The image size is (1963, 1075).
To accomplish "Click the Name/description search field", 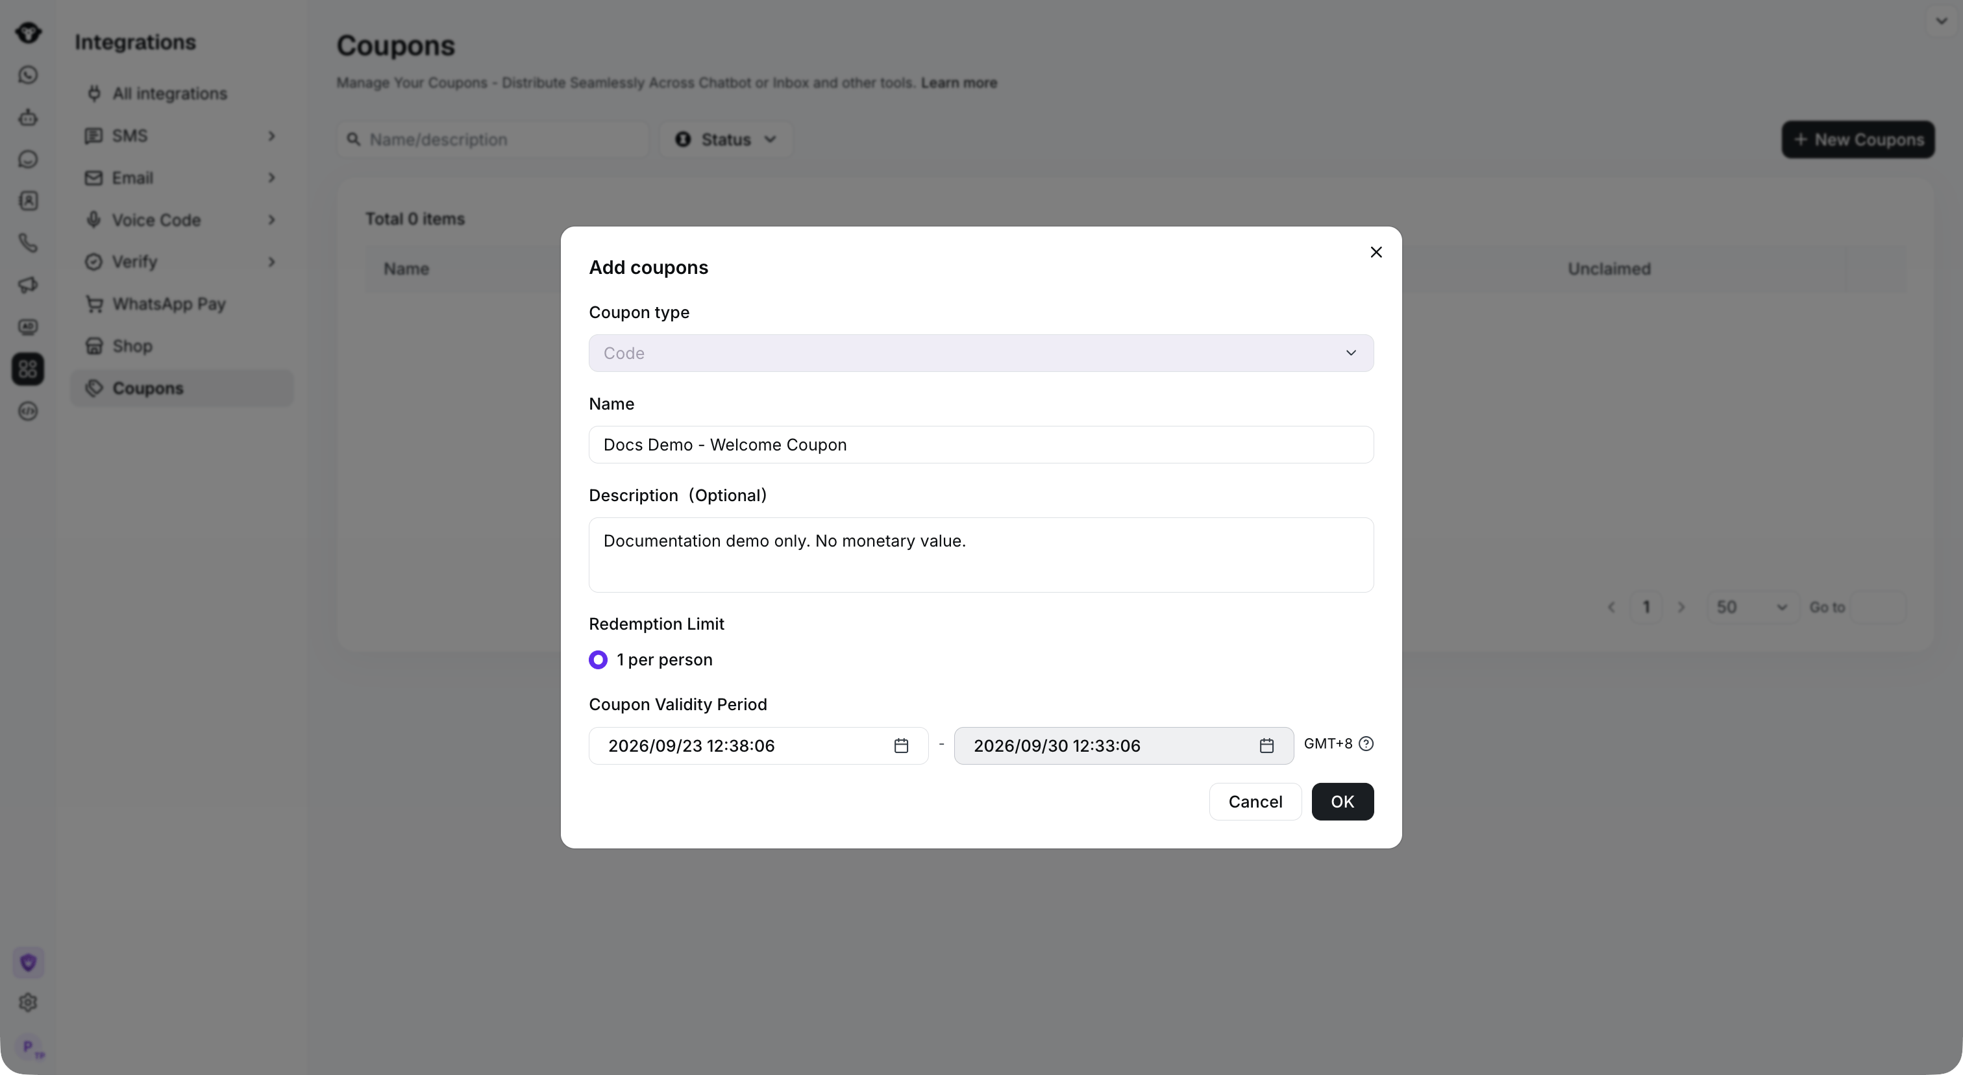I will (x=492, y=140).
